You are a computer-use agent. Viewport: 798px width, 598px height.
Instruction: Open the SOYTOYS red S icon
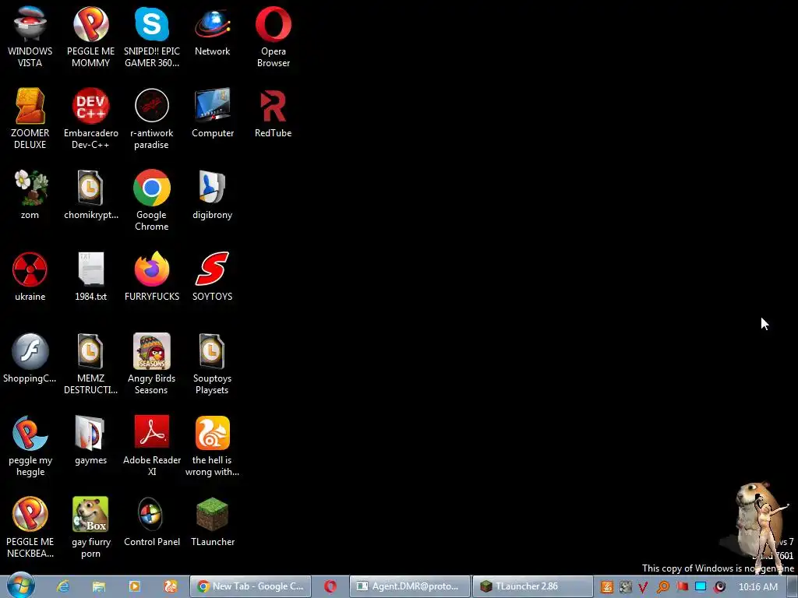[212, 276]
